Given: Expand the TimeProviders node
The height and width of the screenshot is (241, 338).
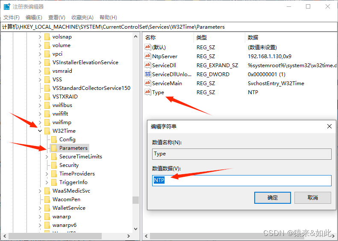Looking at the screenshot, I should pos(47,174).
